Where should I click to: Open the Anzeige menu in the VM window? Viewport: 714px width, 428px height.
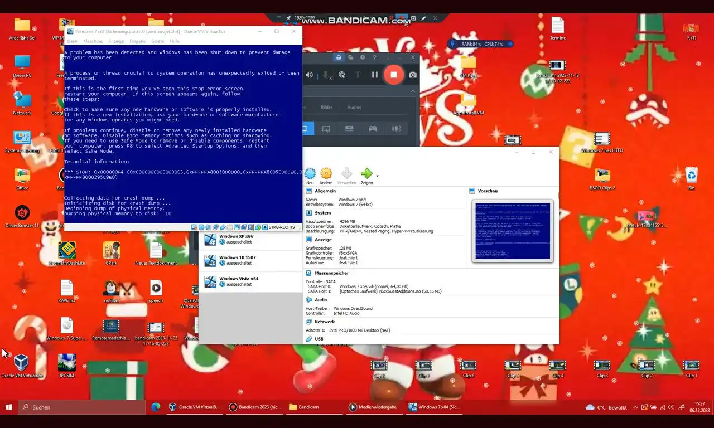116,41
